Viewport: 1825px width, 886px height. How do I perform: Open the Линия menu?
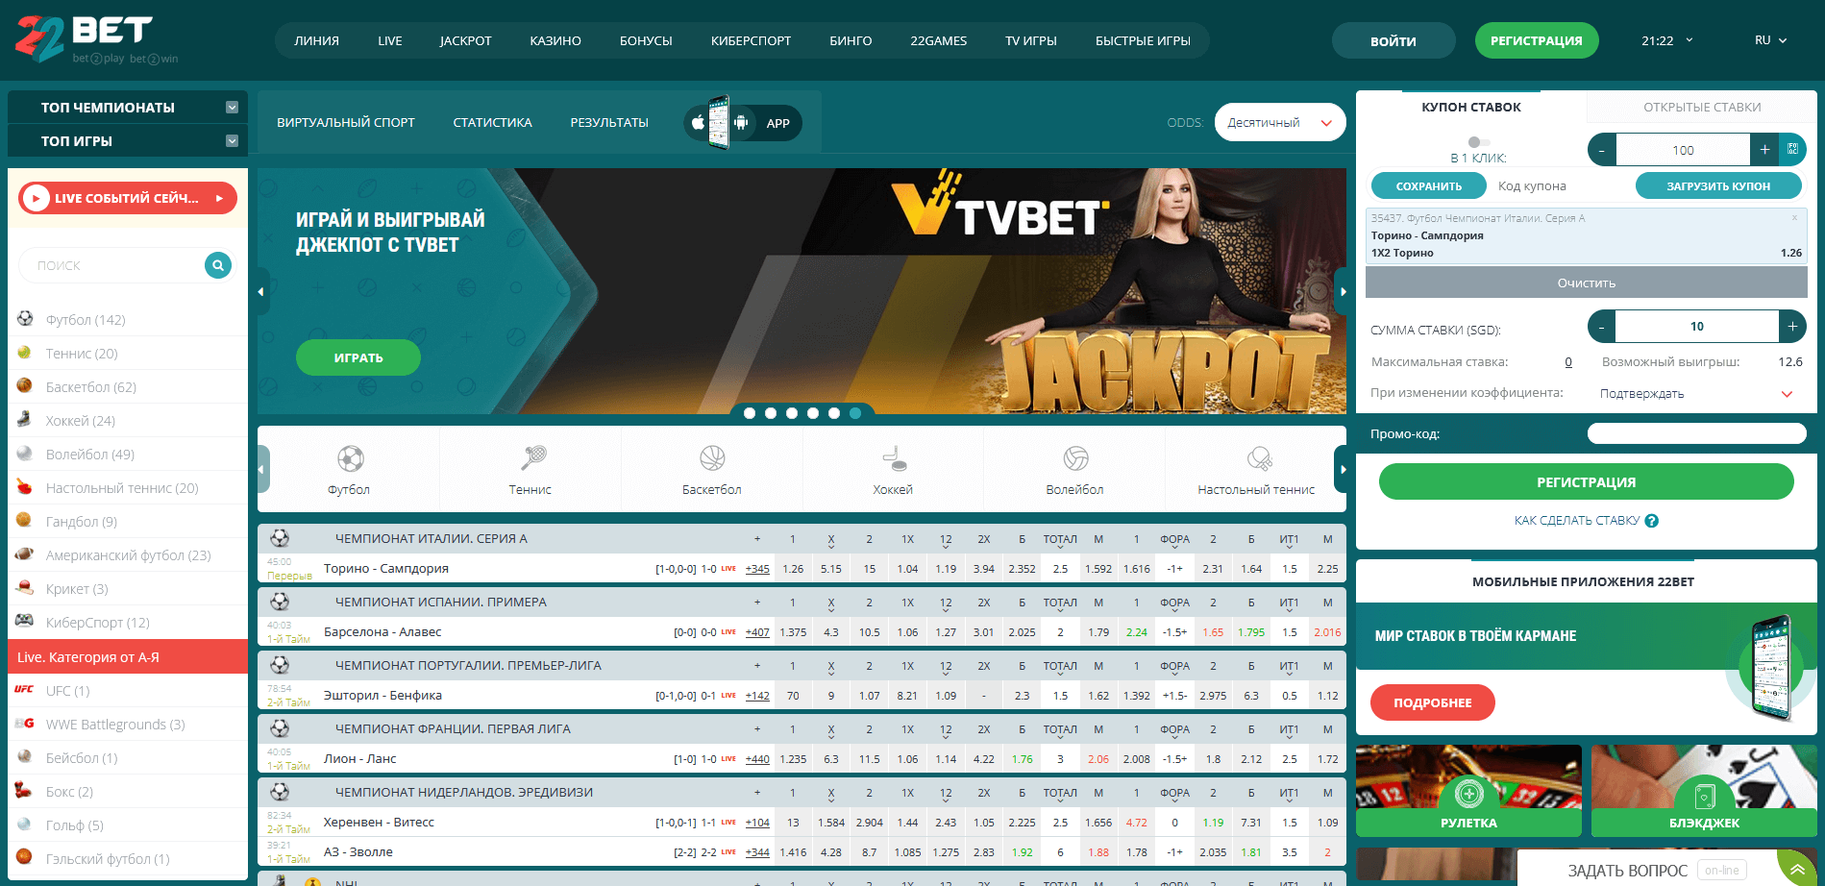tap(316, 40)
